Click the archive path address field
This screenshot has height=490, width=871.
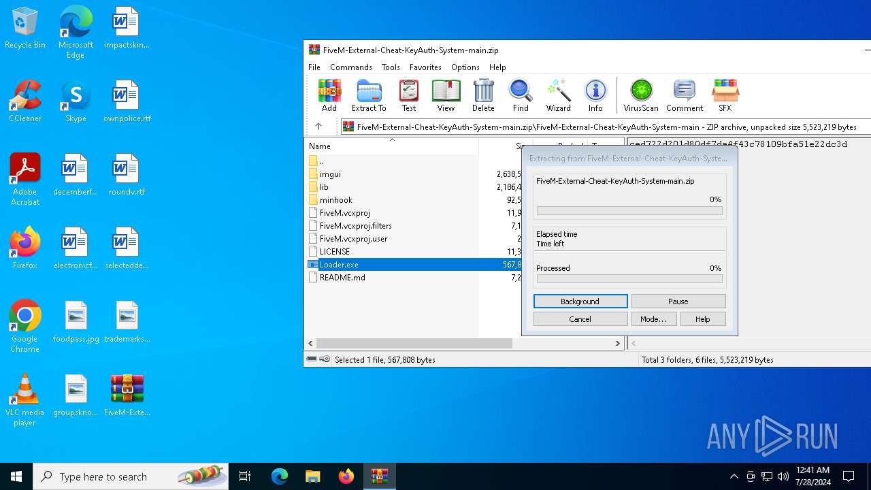click(606, 127)
